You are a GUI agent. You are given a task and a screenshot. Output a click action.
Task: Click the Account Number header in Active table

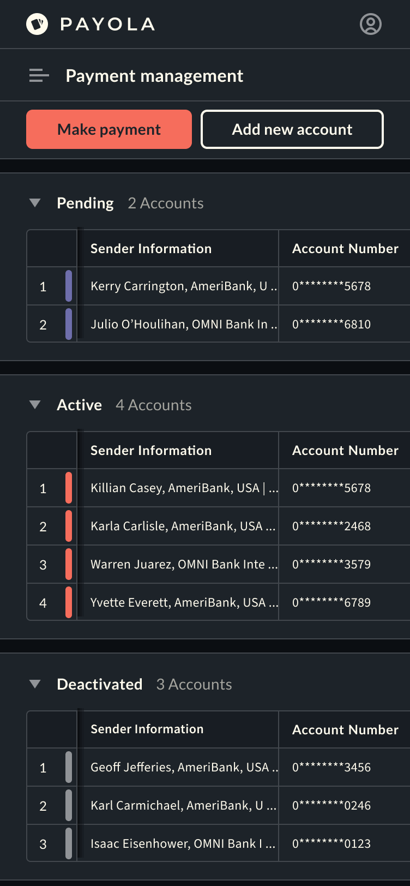coord(345,451)
